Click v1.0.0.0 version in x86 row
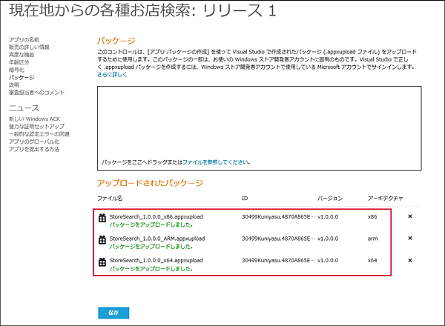Image resolution: width=445 pixels, height=326 pixels. [328, 216]
